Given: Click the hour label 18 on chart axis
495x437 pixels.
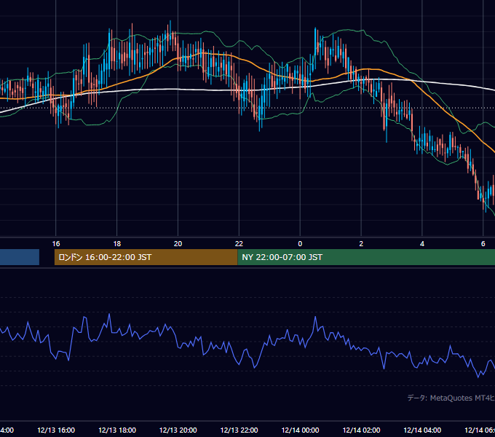Looking at the screenshot, I should [x=116, y=244].
